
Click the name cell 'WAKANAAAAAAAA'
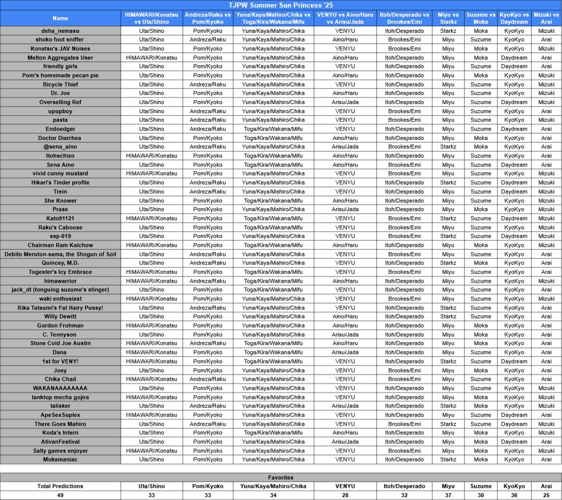[x=60, y=388]
